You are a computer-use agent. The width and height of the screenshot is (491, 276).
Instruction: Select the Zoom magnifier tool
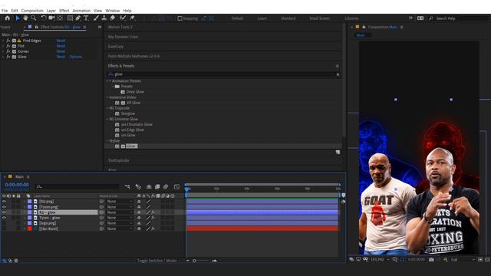click(x=34, y=18)
